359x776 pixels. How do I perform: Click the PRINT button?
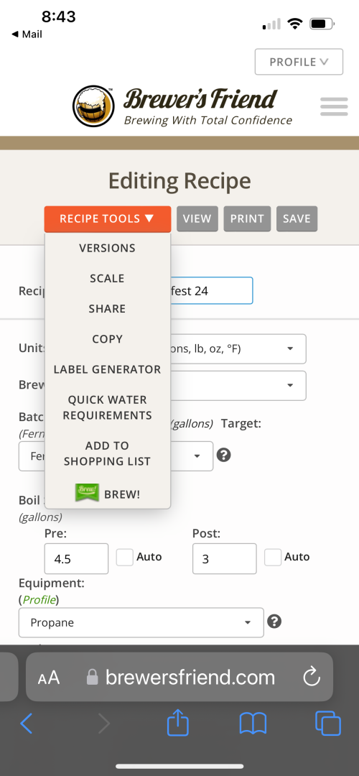247,218
